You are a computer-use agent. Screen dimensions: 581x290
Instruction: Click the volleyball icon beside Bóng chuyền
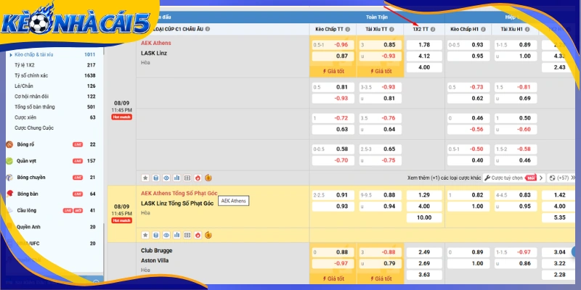point(9,177)
